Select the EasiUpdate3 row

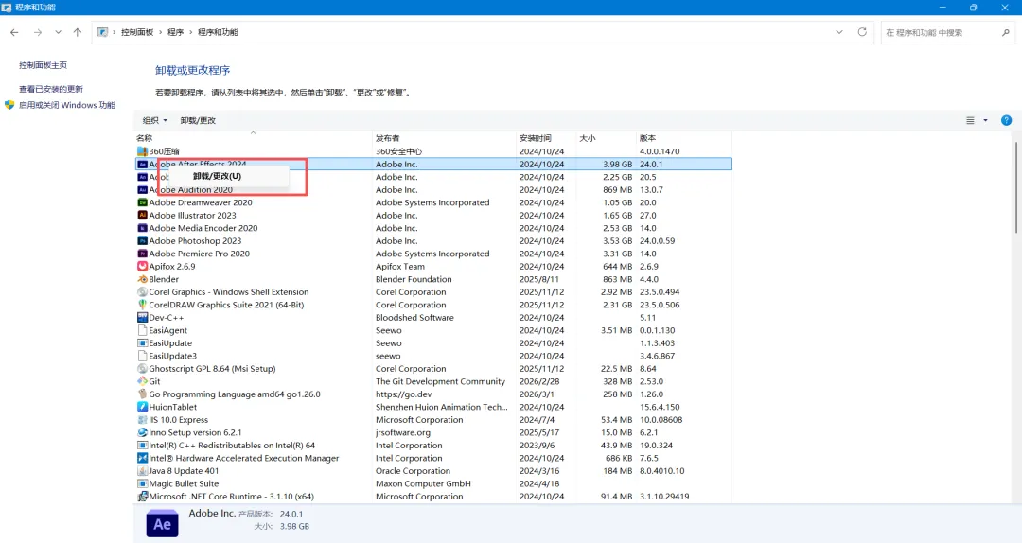(433, 356)
